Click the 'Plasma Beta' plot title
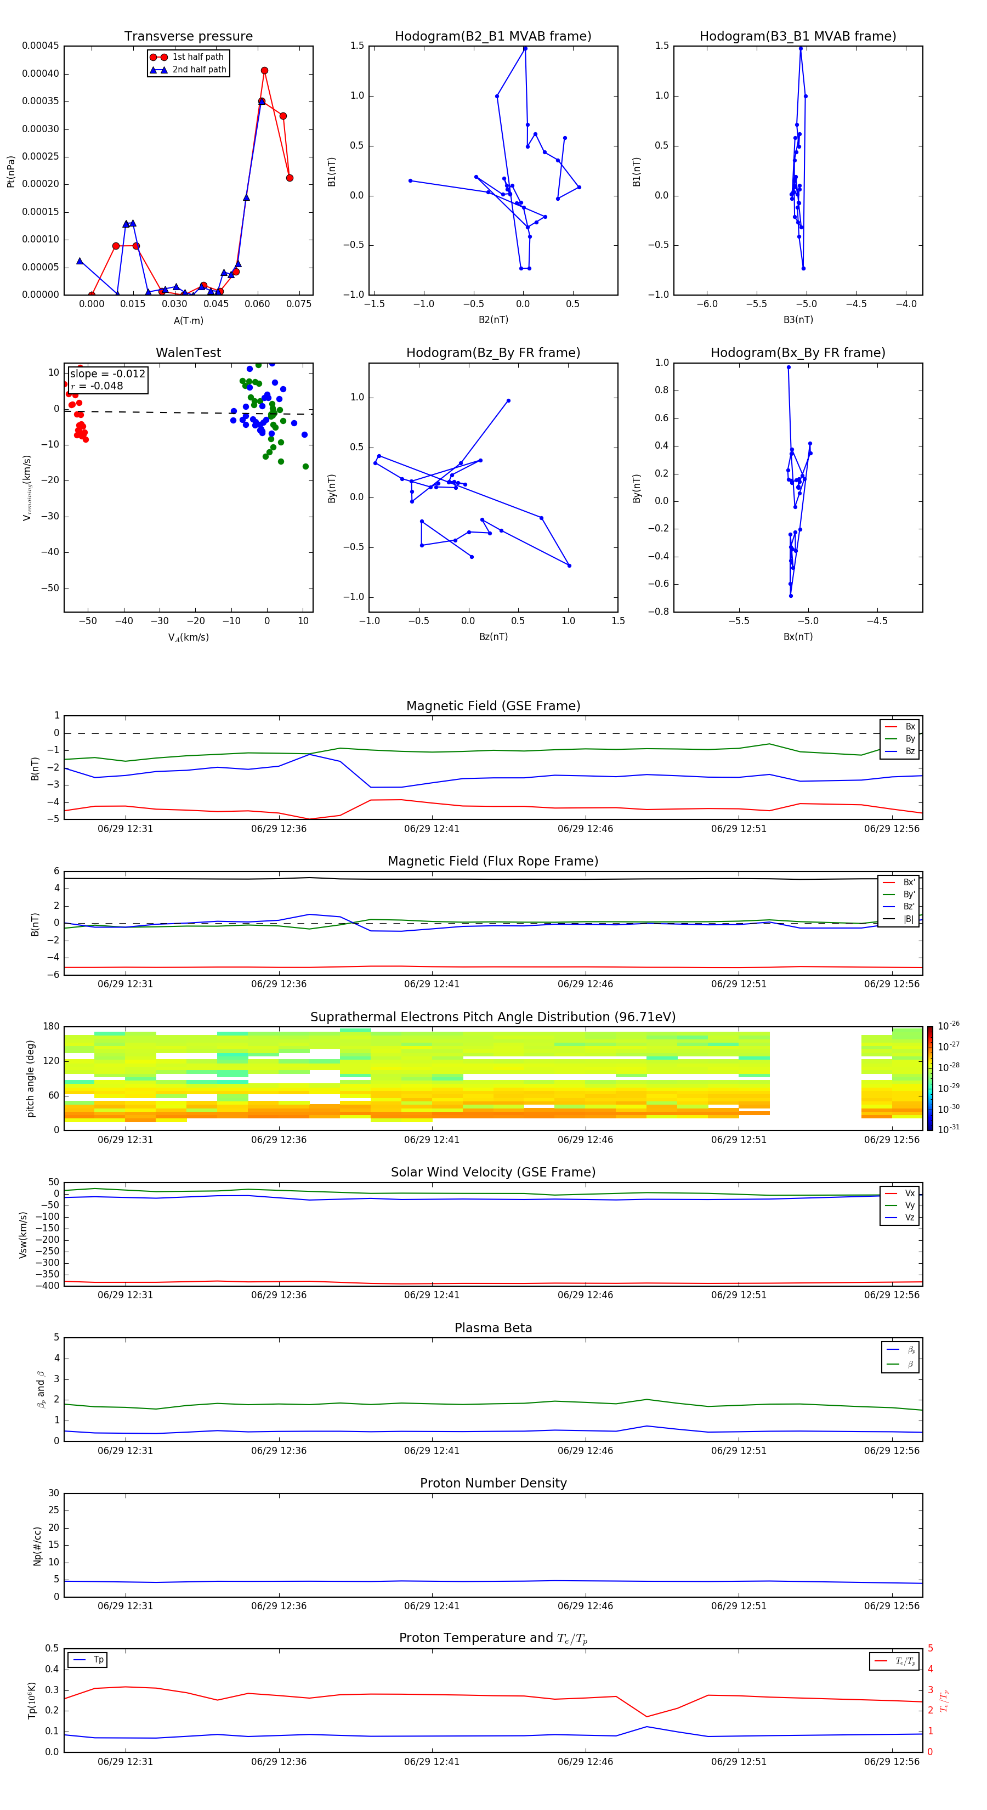This screenshot has width=987, height=1810. (493, 1328)
